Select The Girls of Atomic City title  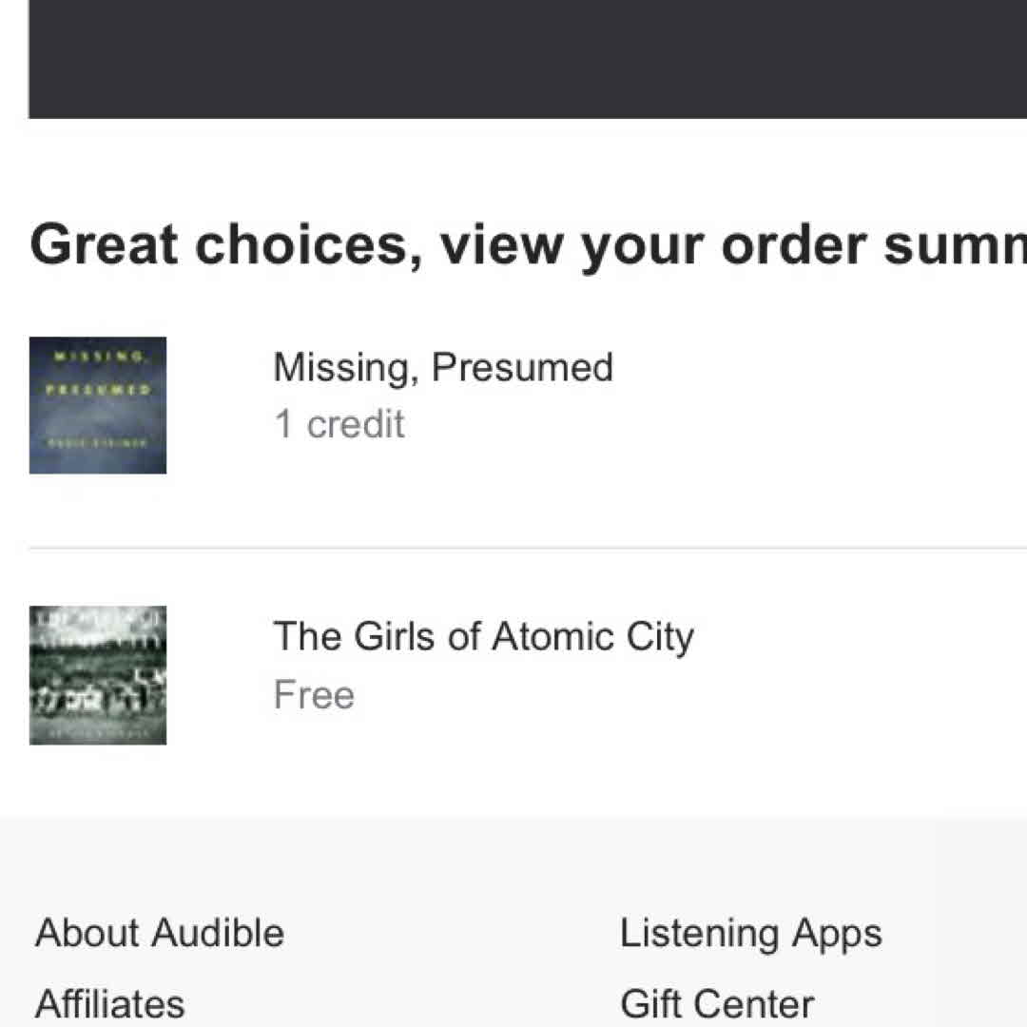[x=483, y=636]
